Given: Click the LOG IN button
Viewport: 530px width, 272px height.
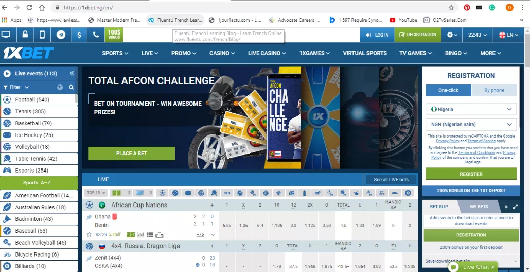Looking at the screenshot, I should [377, 35].
